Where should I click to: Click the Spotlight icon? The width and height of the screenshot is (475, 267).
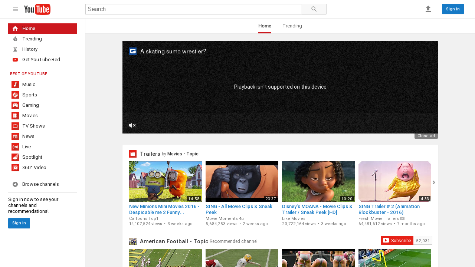point(15,157)
